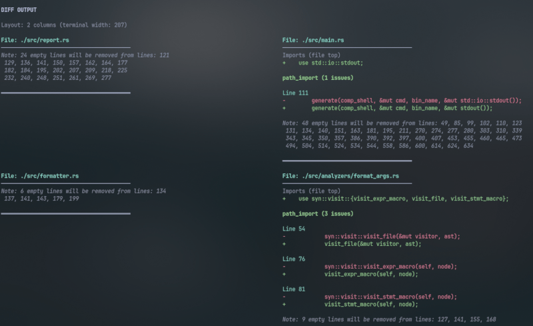Open the ./src/analyzers/format_args.rs file header

pos(340,176)
